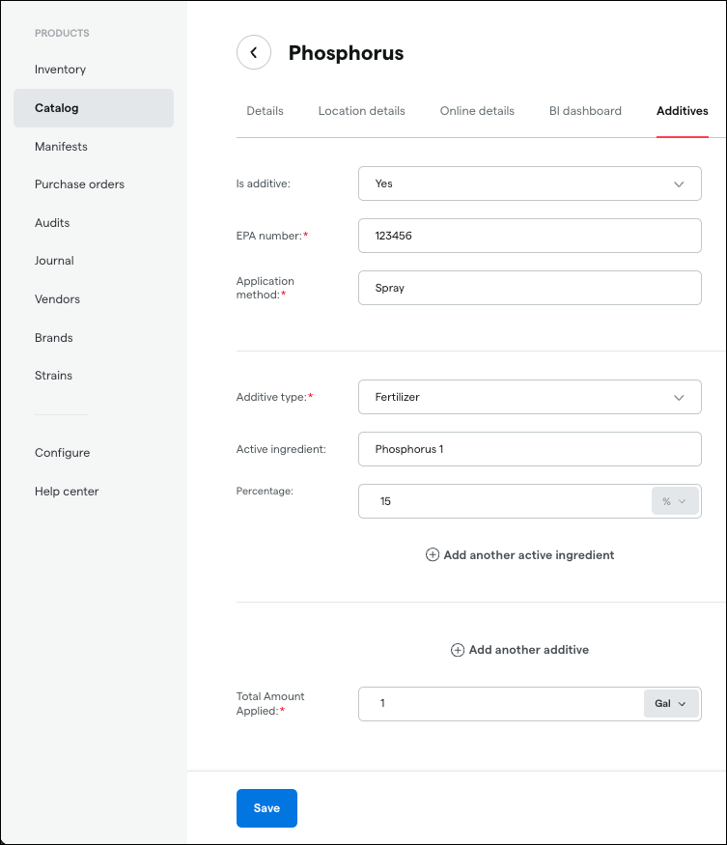The height and width of the screenshot is (845, 727).
Task: Go back using the arrow button beside Phosphorus
Action: pyautogui.click(x=253, y=52)
